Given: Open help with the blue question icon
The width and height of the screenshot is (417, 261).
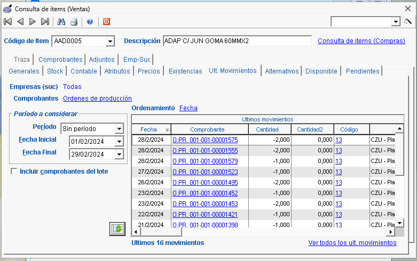Looking at the screenshot, I should click(90, 22).
